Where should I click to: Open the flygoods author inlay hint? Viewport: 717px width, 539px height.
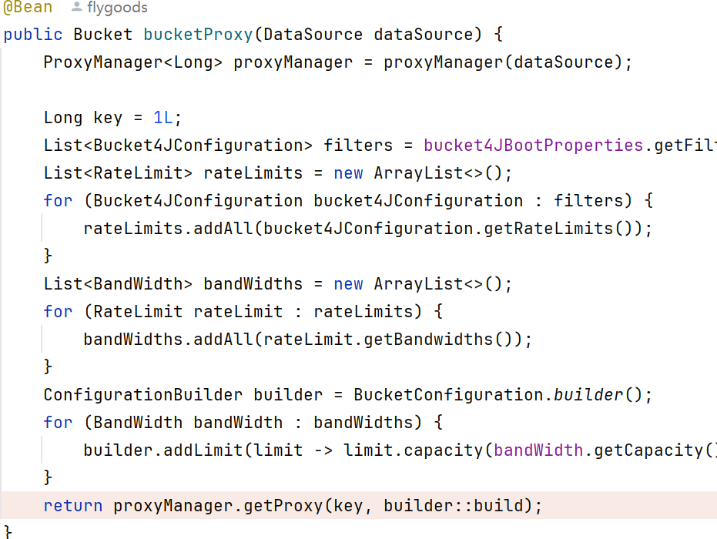tap(119, 8)
